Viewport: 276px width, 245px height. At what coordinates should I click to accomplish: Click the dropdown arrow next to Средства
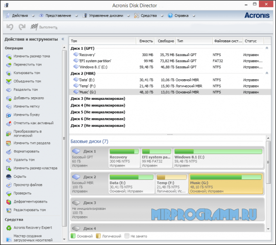pos(162,16)
